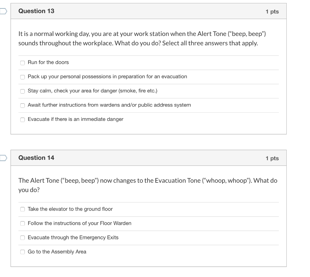Screen dimensions: 310x277
Task: Check "Go to the Assembly Area" option
Action: (22, 252)
